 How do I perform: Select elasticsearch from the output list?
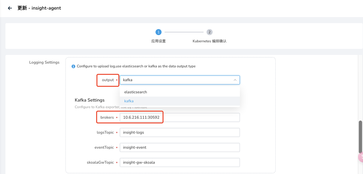point(136,92)
